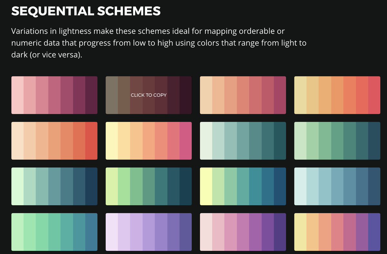Copy the yellow to indigo palette
Viewport: 387px width, 254px height.
coord(337,232)
